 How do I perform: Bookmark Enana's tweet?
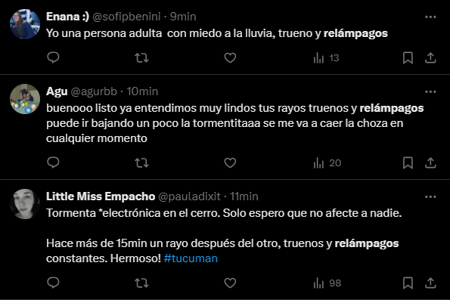coord(408,58)
